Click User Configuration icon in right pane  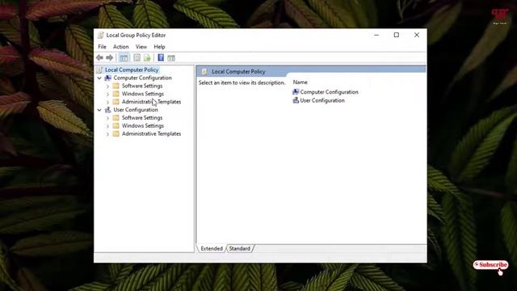click(296, 100)
